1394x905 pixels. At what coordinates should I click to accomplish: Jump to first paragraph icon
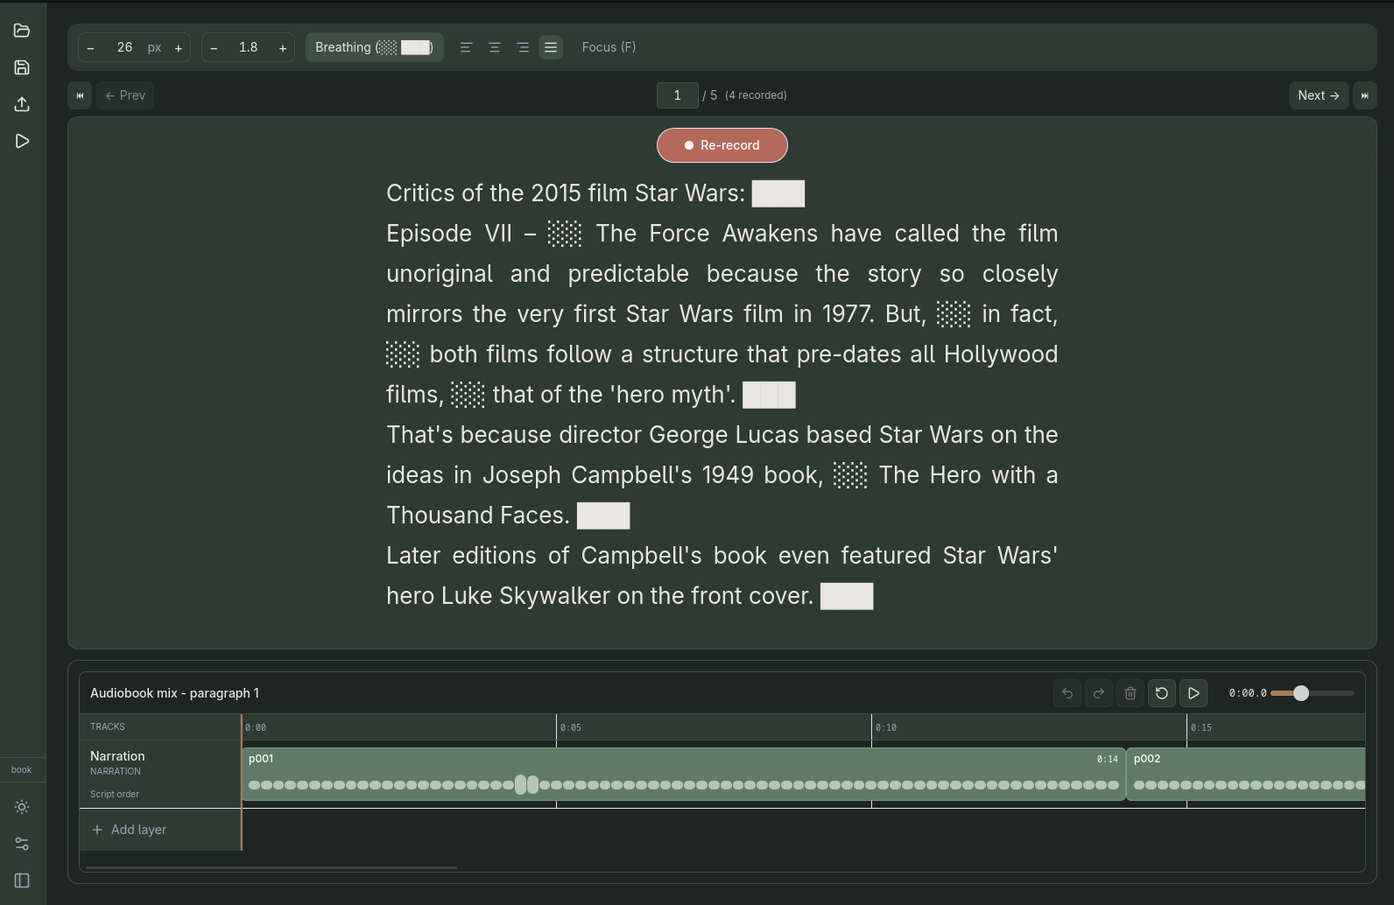pos(80,95)
